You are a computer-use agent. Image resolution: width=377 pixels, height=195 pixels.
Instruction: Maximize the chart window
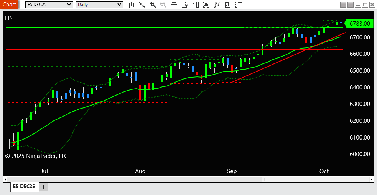tap(365, 5)
